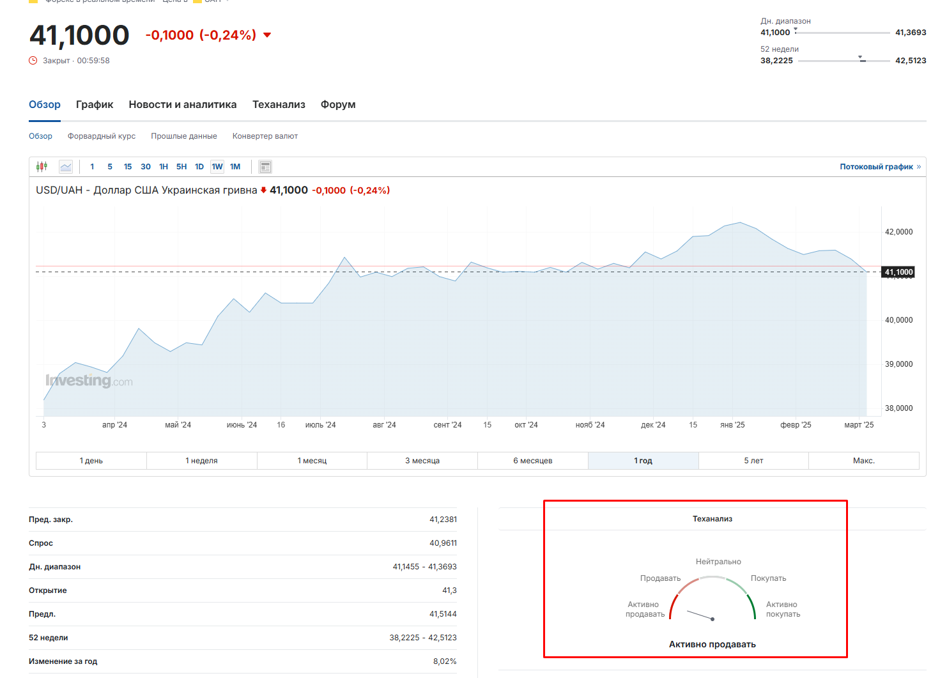Click the red down arrow beside price change
The height and width of the screenshot is (678, 940).
click(267, 35)
